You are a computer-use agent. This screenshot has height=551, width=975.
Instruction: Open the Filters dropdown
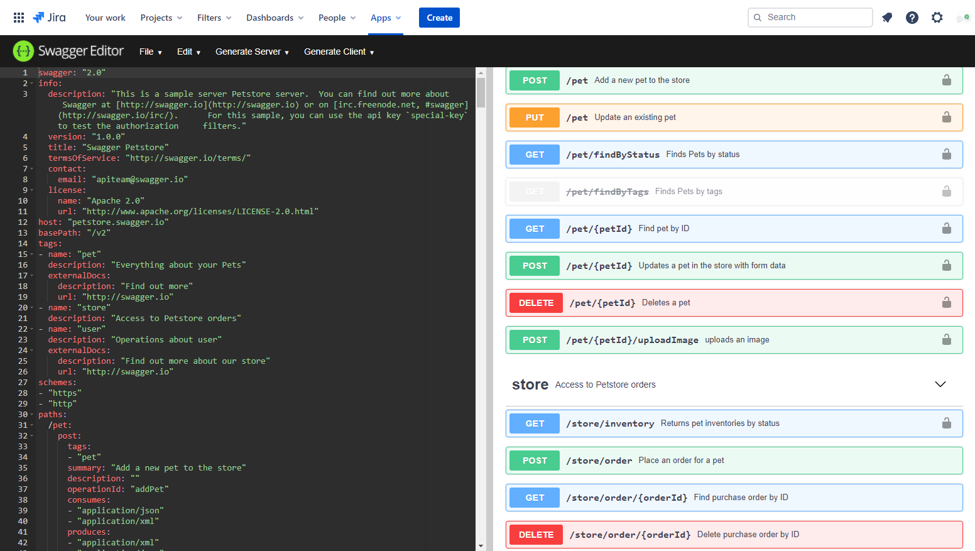click(214, 18)
